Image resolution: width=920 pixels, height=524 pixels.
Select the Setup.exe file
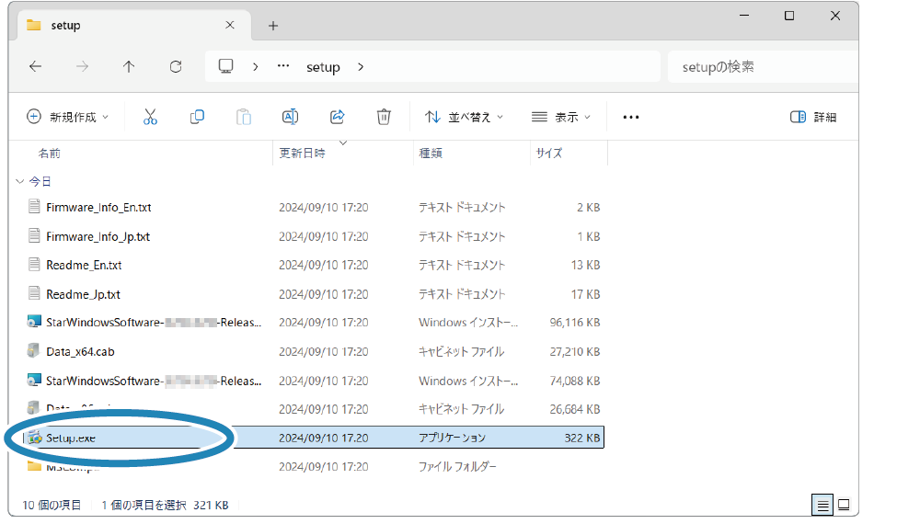[72, 438]
